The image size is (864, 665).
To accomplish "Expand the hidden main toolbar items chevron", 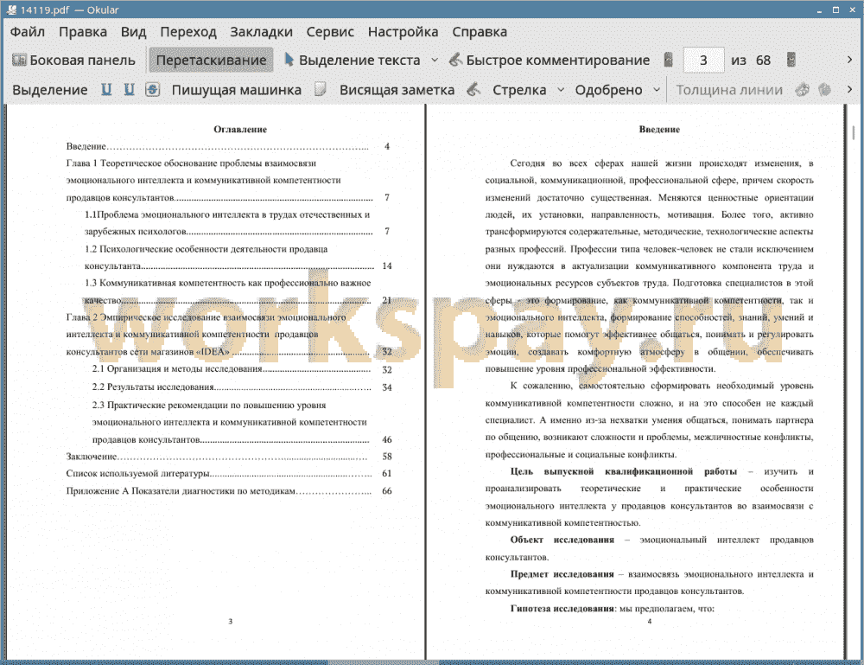I will coord(849,60).
